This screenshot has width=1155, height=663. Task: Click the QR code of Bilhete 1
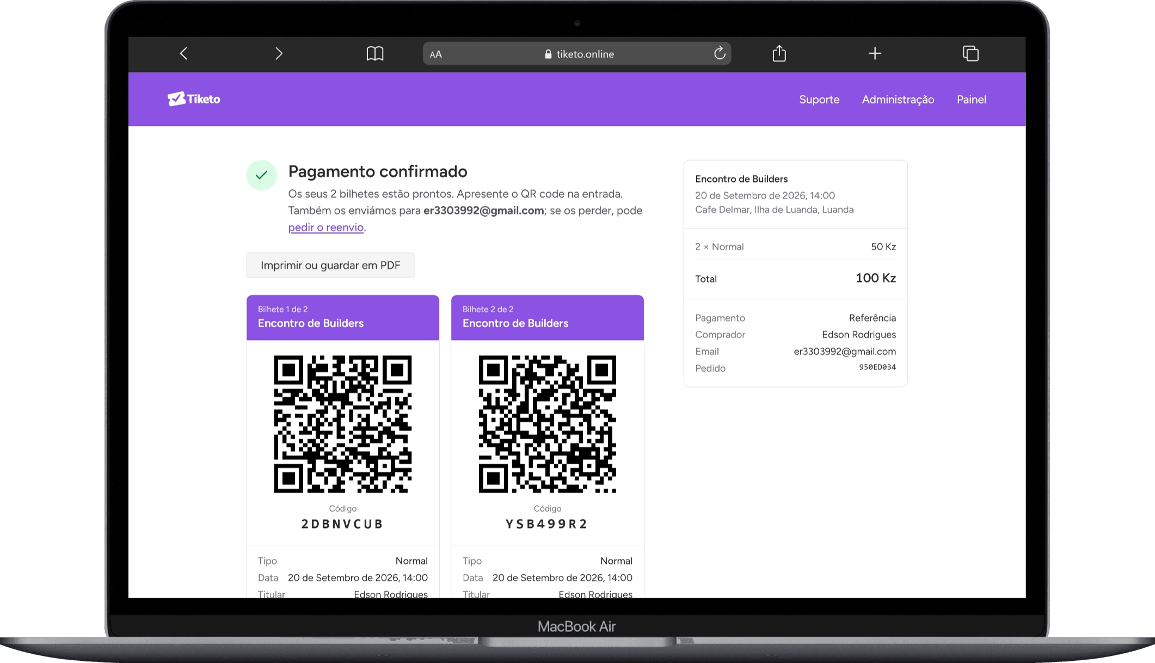click(343, 424)
